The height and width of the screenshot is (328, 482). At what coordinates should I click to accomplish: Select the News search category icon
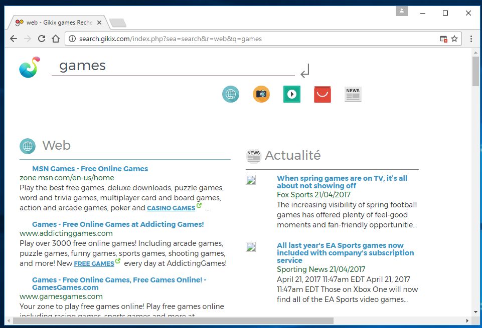point(353,94)
